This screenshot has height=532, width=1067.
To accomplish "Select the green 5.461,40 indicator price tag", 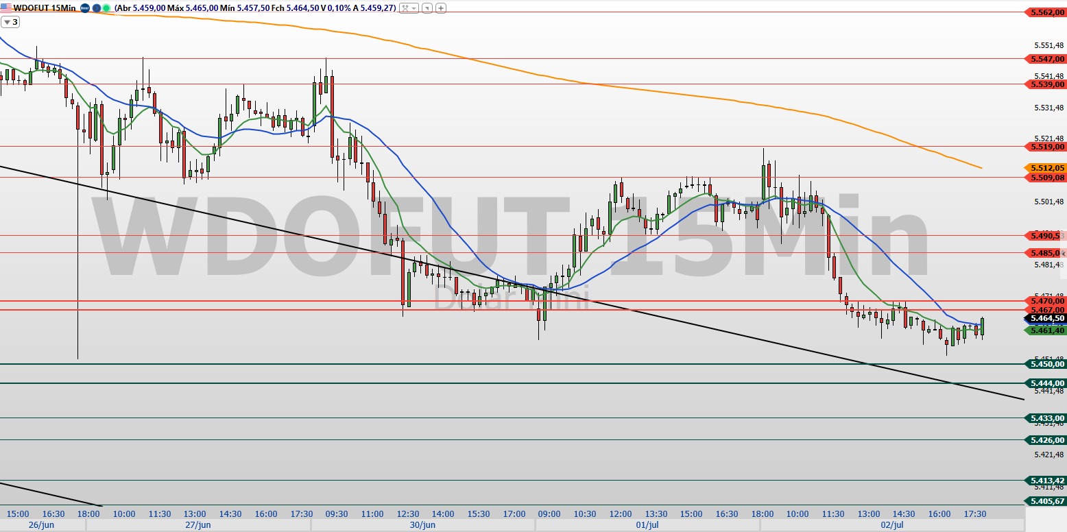I will tap(1045, 330).
